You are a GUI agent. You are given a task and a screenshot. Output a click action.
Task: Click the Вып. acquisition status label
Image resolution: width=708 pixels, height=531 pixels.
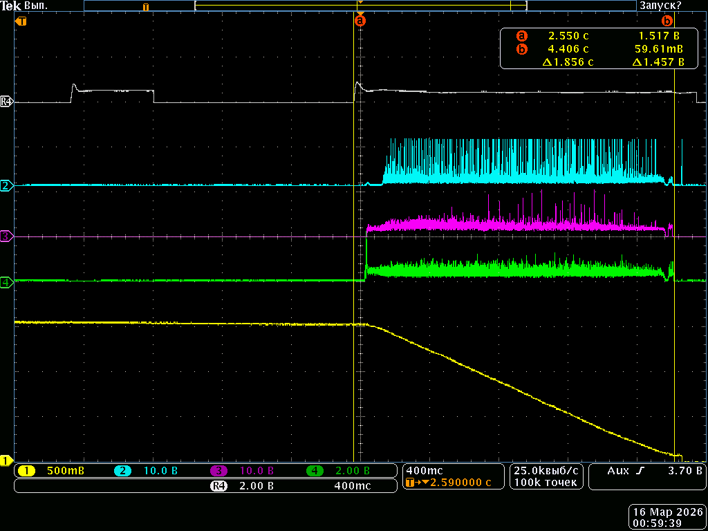[36, 6]
